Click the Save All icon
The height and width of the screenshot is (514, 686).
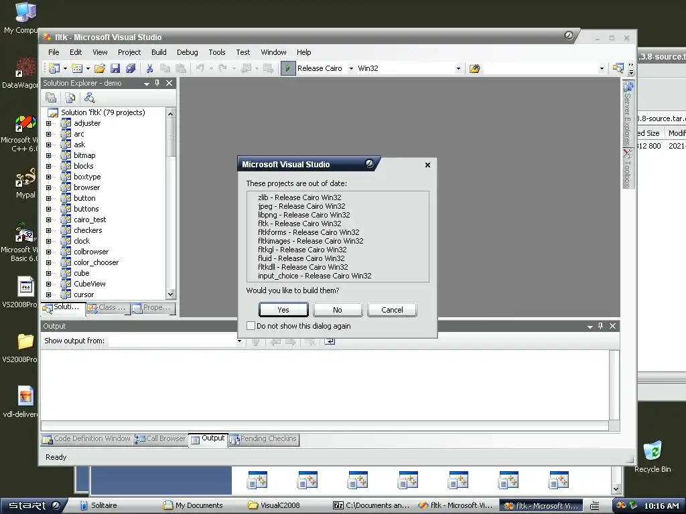click(x=131, y=68)
